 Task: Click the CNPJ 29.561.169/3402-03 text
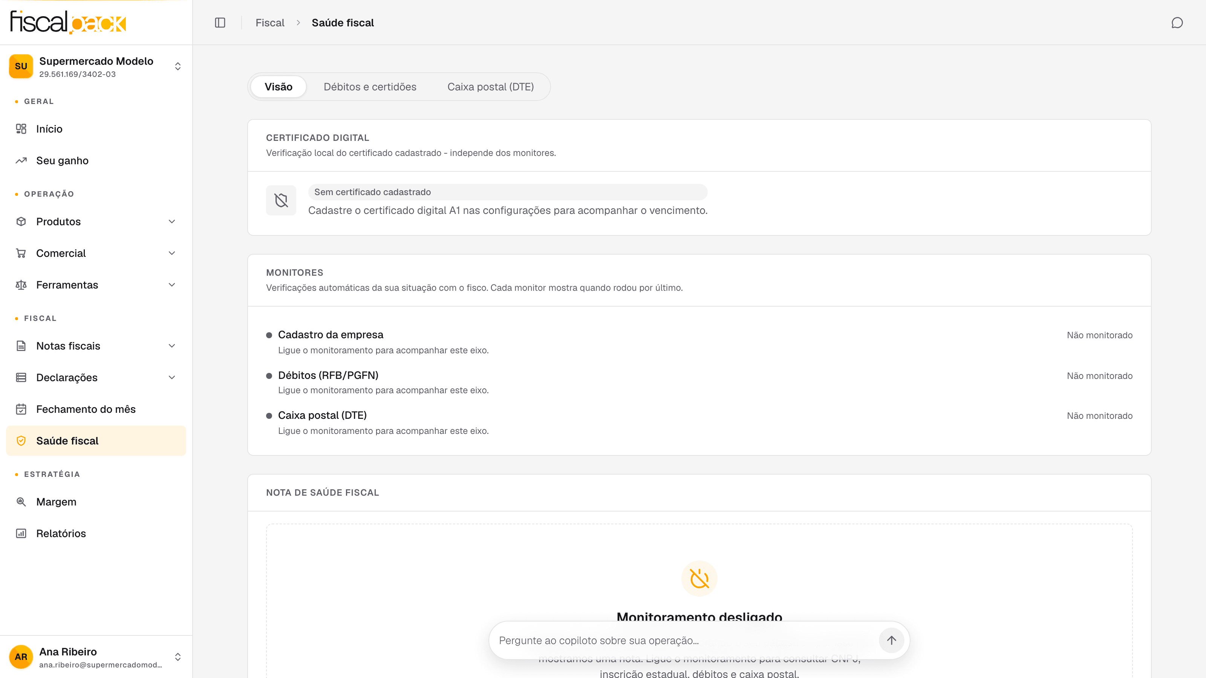pyautogui.click(x=77, y=74)
